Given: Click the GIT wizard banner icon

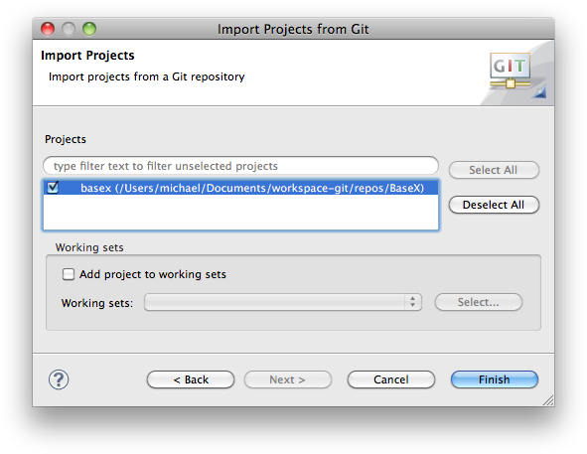Looking at the screenshot, I should (513, 74).
